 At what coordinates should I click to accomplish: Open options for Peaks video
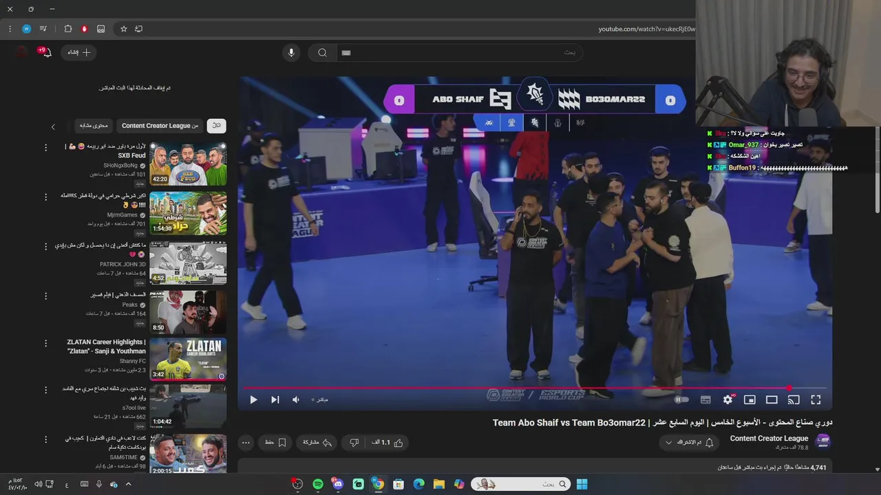(46, 296)
